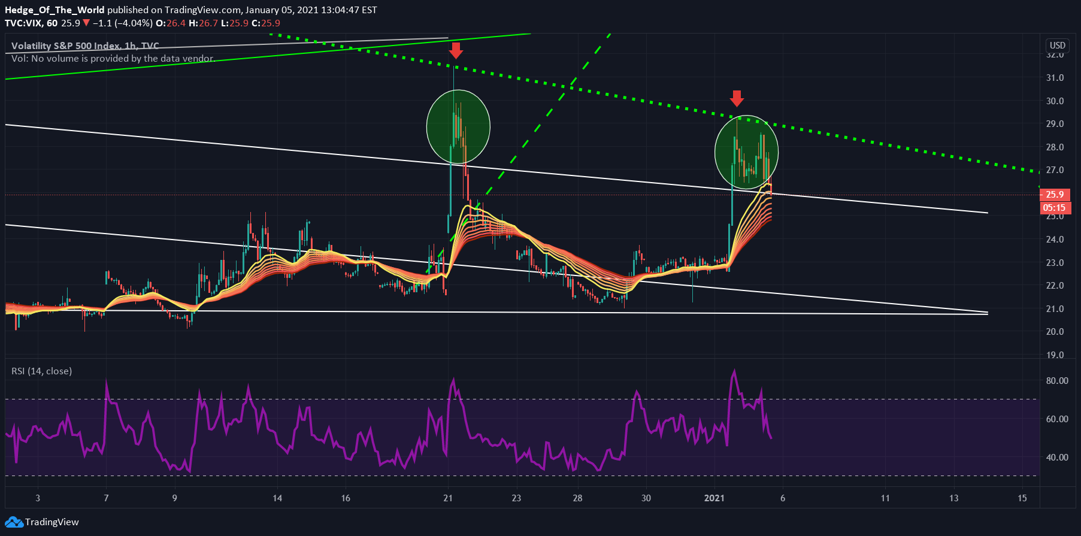The image size is (1081, 536).
Task: Click the 19.0 price axis label
Action: [x=1055, y=355]
